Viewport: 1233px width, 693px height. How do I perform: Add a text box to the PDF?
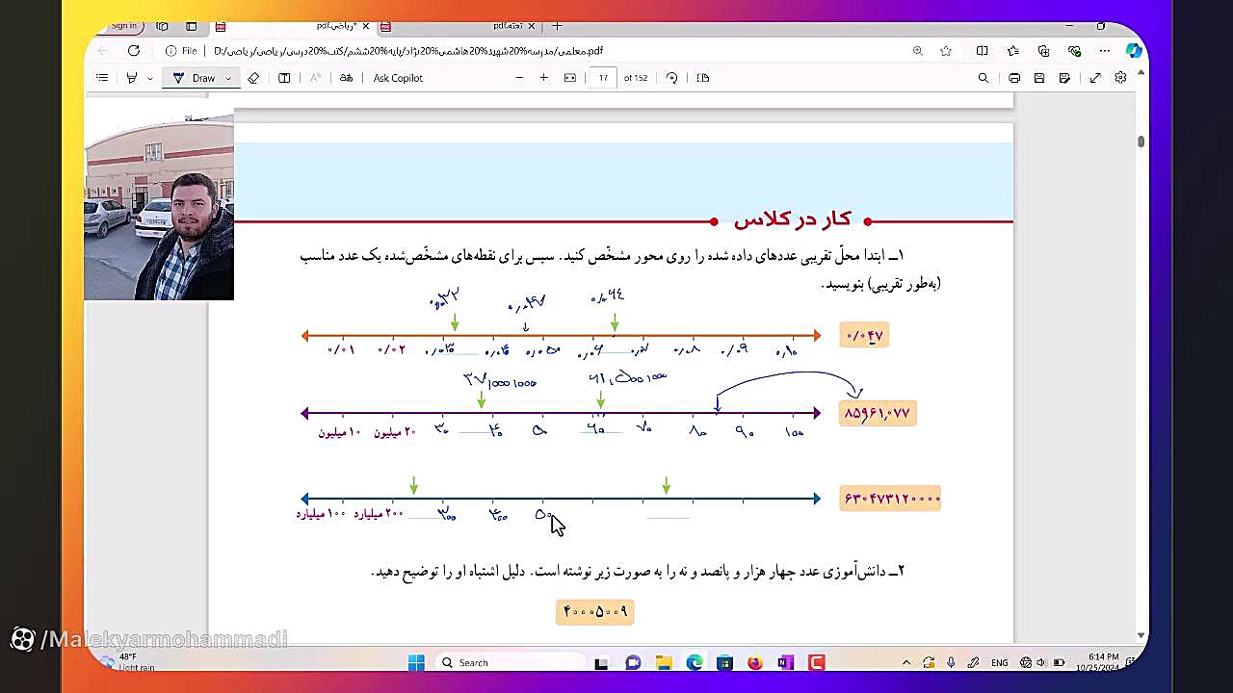point(284,78)
